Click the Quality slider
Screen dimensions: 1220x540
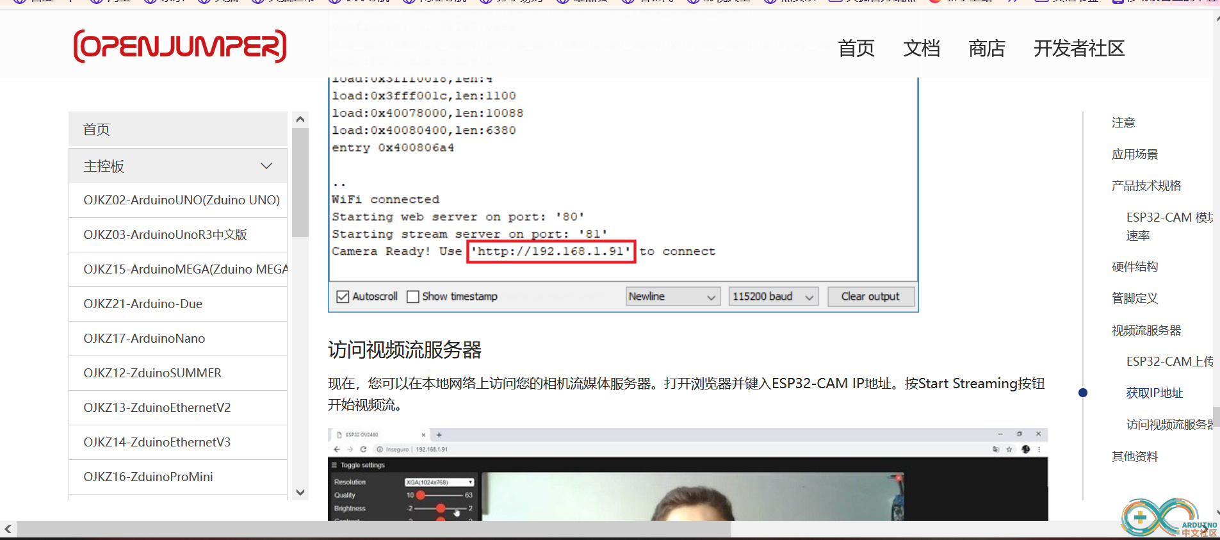[440, 495]
